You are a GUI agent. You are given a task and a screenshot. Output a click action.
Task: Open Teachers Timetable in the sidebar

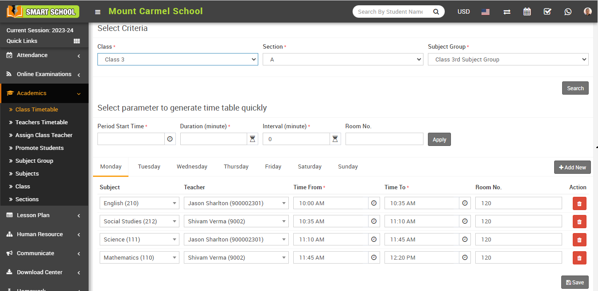coord(42,123)
